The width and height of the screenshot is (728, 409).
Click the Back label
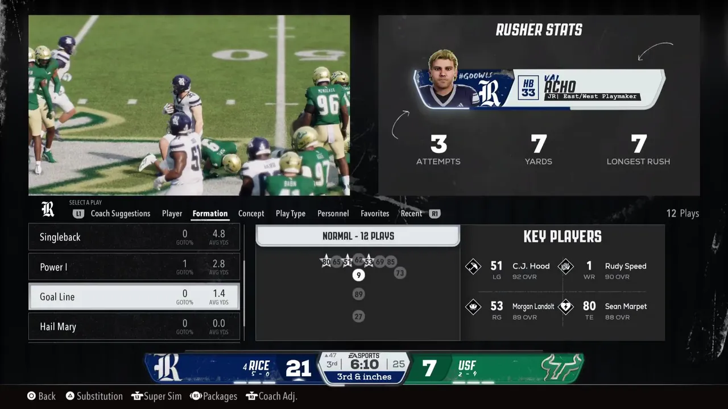tap(47, 396)
